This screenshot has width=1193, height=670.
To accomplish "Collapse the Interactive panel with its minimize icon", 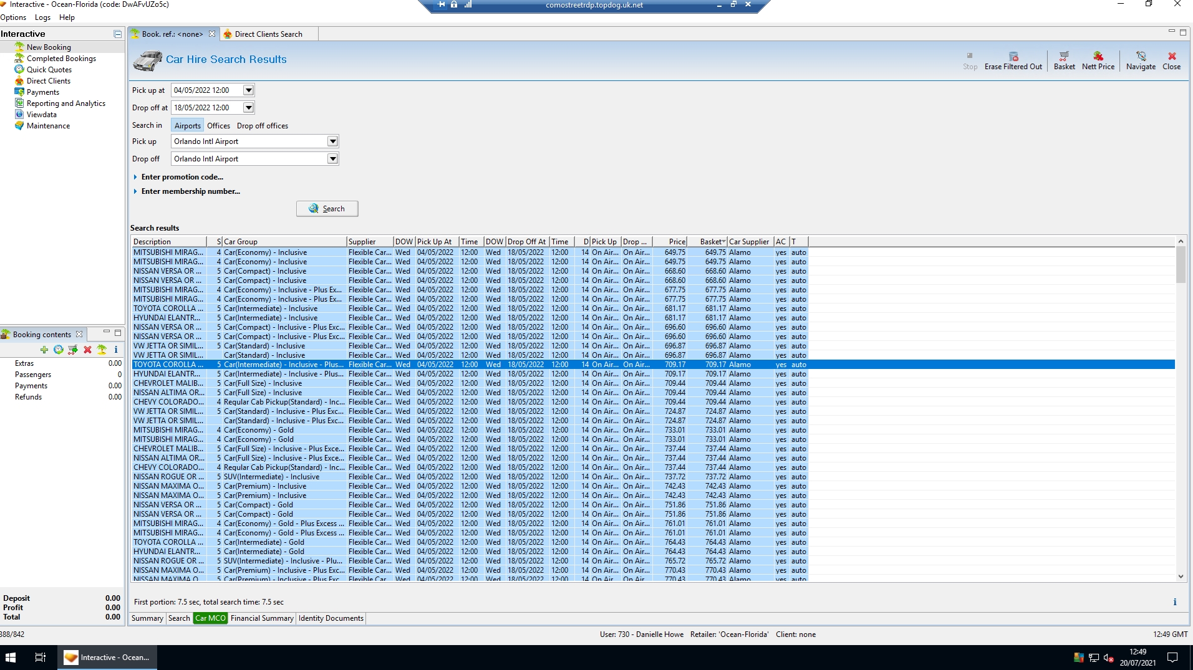I will [118, 34].
